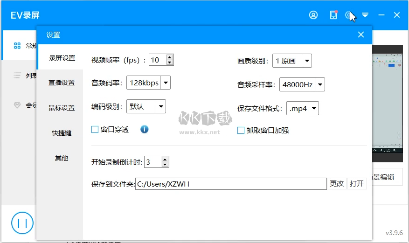Viewport: 409px width, 243px height.
Task: Click the 保存到文件夹 path field
Action: click(231, 184)
